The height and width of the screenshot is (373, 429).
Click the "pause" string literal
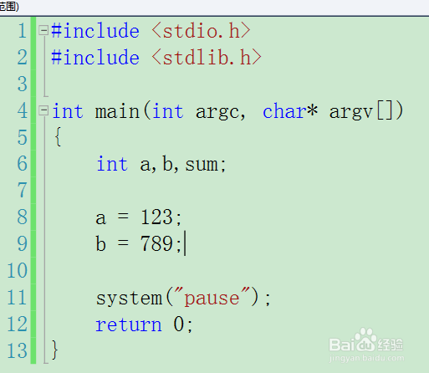click(x=212, y=298)
